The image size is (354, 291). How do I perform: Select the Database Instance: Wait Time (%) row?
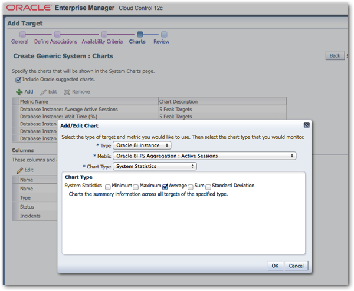pyautogui.click(x=149, y=117)
